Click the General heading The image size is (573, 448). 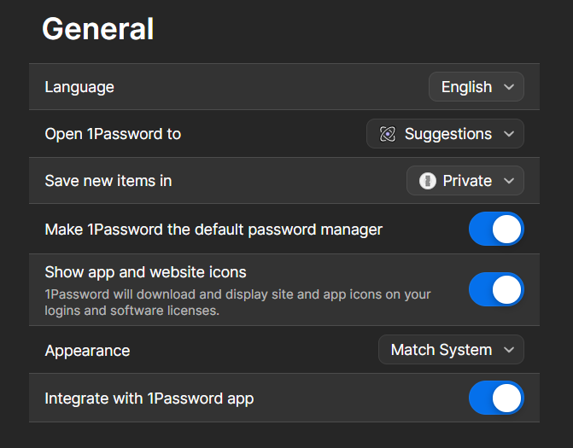point(98,29)
